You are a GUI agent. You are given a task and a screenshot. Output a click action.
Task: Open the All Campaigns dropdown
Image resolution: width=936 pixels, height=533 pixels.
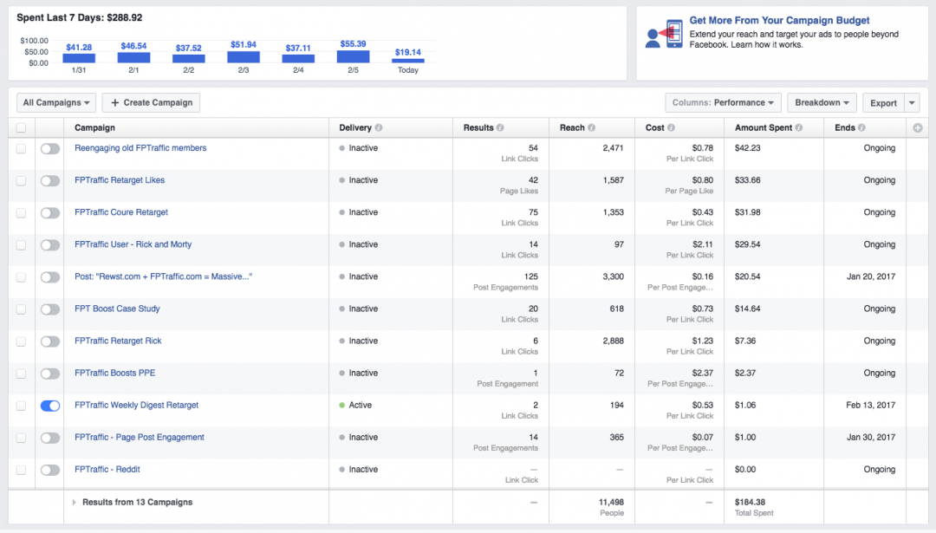(56, 103)
